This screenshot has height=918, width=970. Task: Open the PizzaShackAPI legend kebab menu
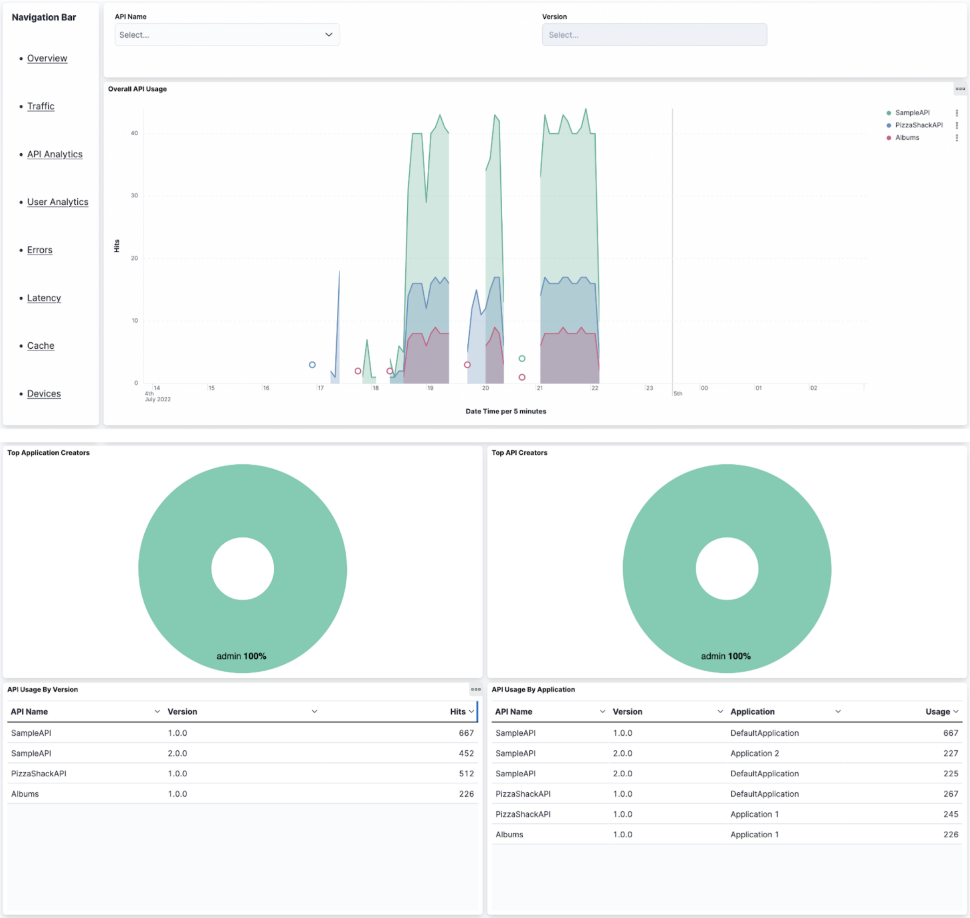(958, 125)
